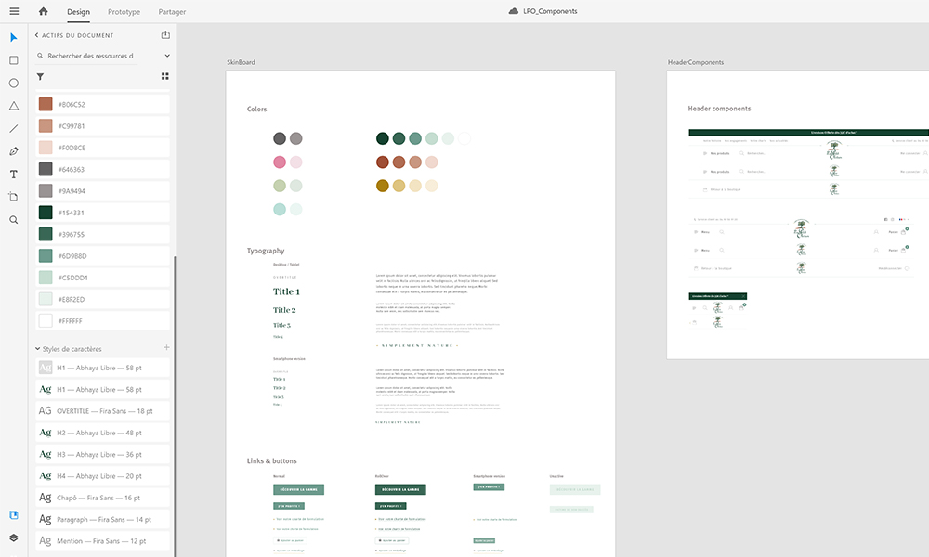Add a new character style with plus

pyautogui.click(x=166, y=348)
